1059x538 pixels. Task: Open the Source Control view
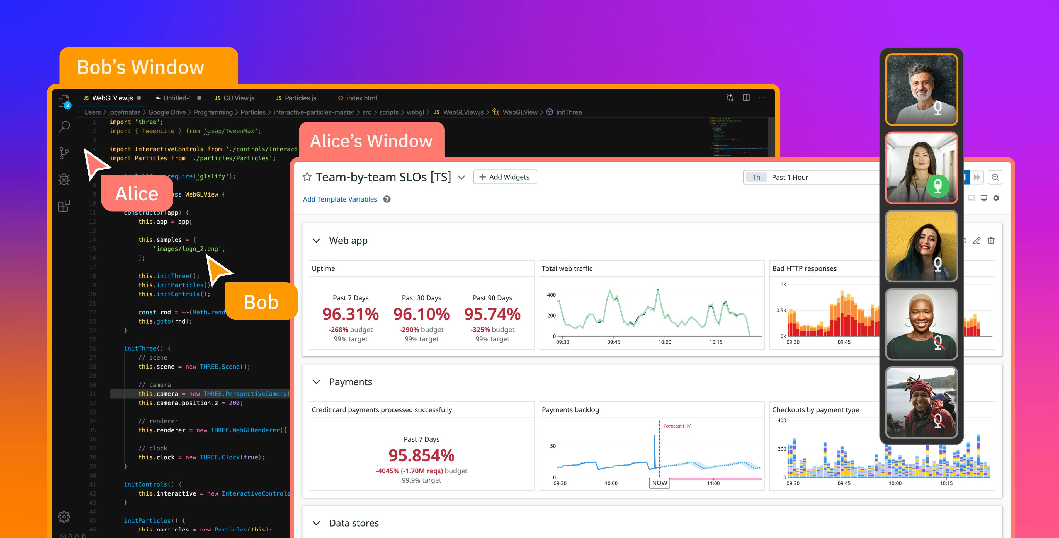(x=64, y=153)
